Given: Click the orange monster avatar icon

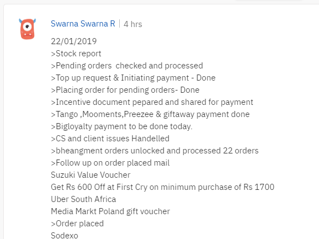Looking at the screenshot, I should pos(28,29).
